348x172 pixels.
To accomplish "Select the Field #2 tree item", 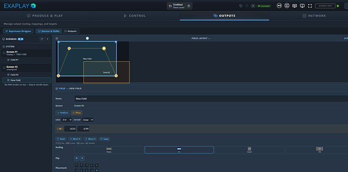I will [14, 75].
